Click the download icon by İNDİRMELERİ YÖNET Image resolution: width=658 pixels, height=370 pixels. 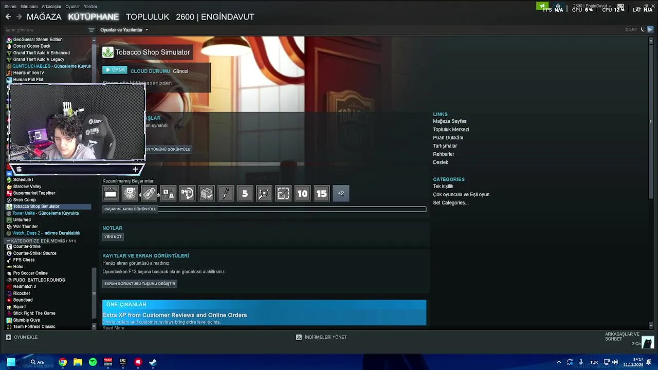click(x=299, y=337)
